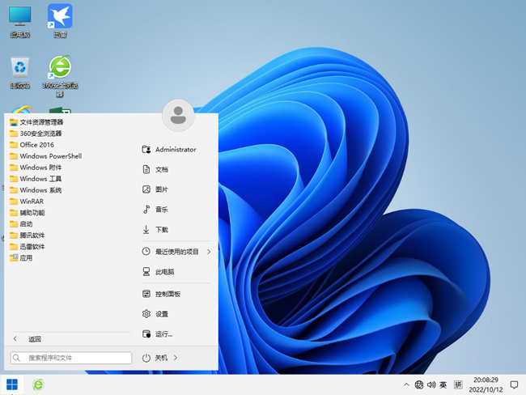Click the volume speaker tray icon
Image resolution: width=526 pixels, height=395 pixels.
(431, 384)
